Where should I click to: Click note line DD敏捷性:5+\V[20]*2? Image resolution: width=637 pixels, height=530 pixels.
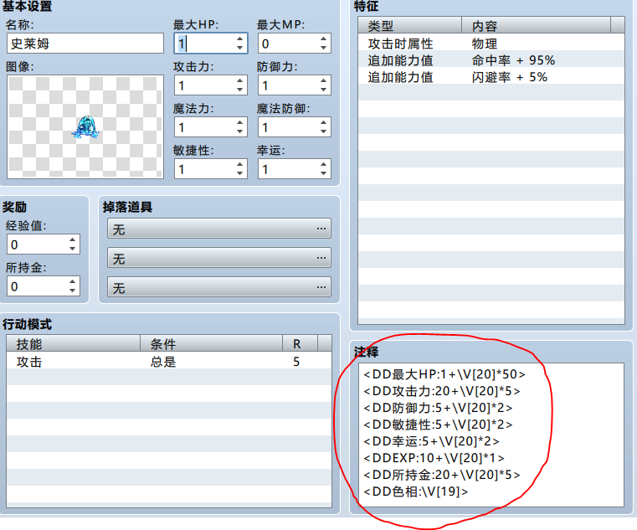pos(438,425)
